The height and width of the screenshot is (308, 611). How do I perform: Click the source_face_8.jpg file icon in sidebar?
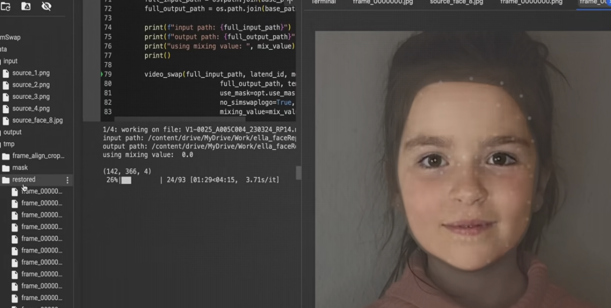click(6, 121)
